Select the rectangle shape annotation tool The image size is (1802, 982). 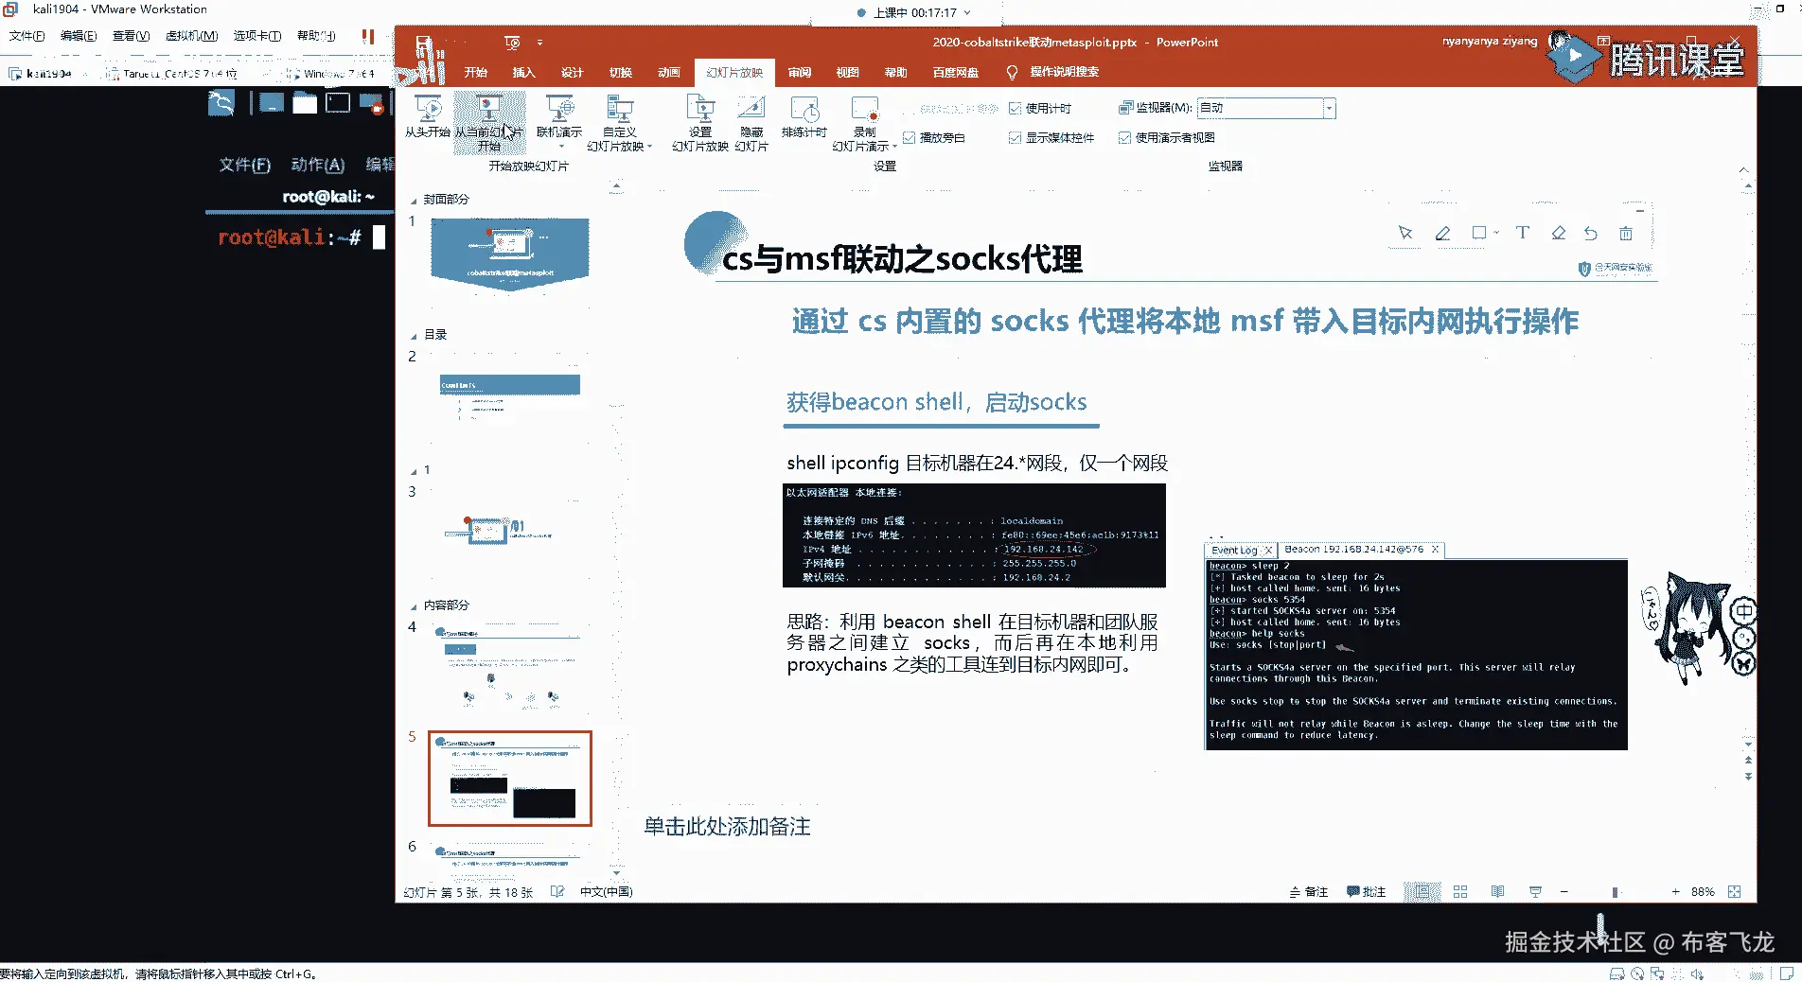(1479, 233)
